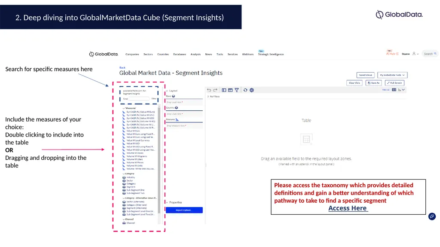Open the Services menu
This screenshot has height=247, width=440.
(x=232, y=55)
